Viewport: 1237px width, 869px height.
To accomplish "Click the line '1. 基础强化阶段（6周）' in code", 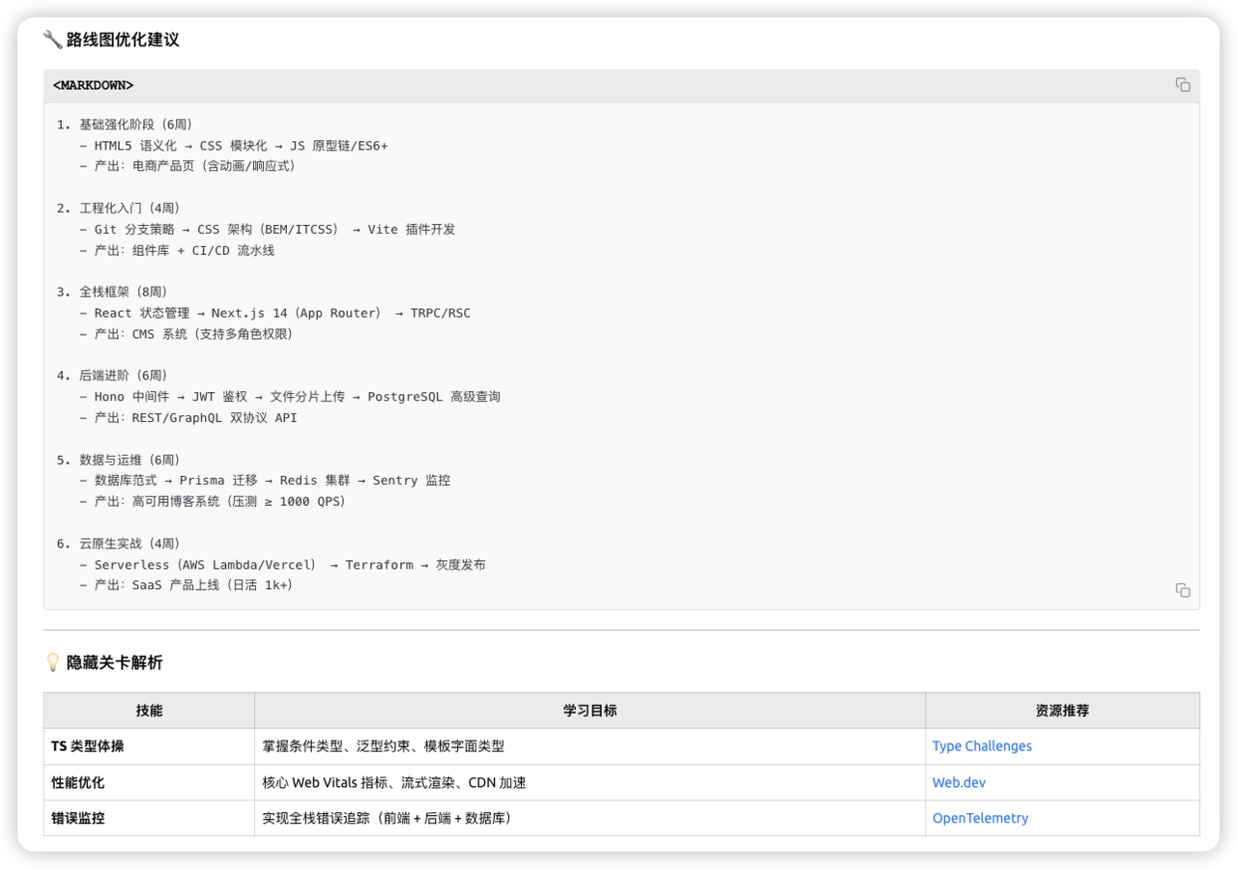I will pos(125,125).
